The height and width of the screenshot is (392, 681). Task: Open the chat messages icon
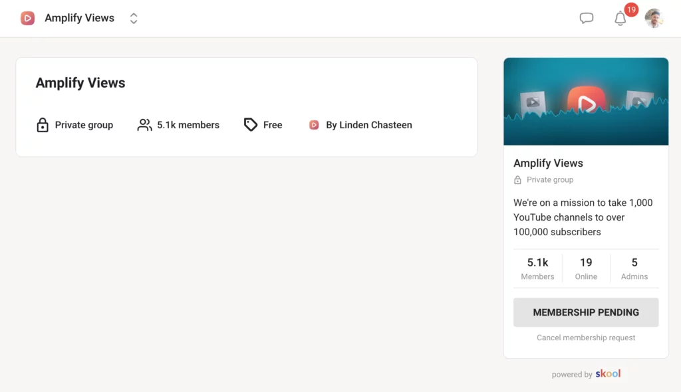tap(586, 18)
